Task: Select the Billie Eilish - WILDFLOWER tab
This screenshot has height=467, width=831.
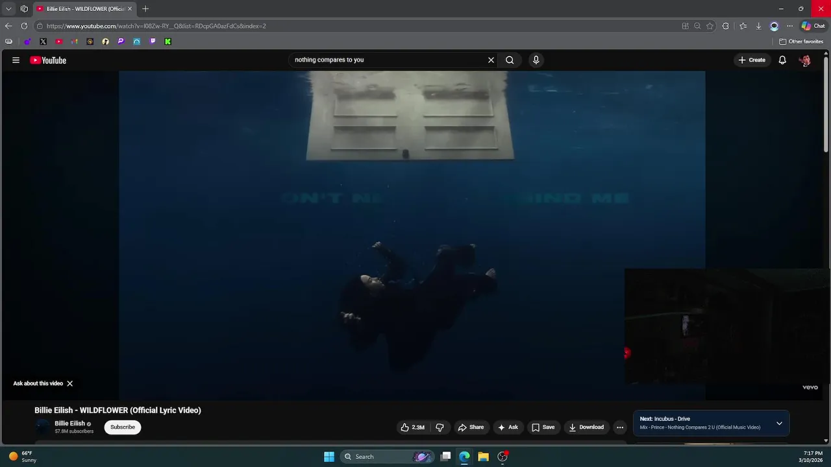Action: (84, 8)
